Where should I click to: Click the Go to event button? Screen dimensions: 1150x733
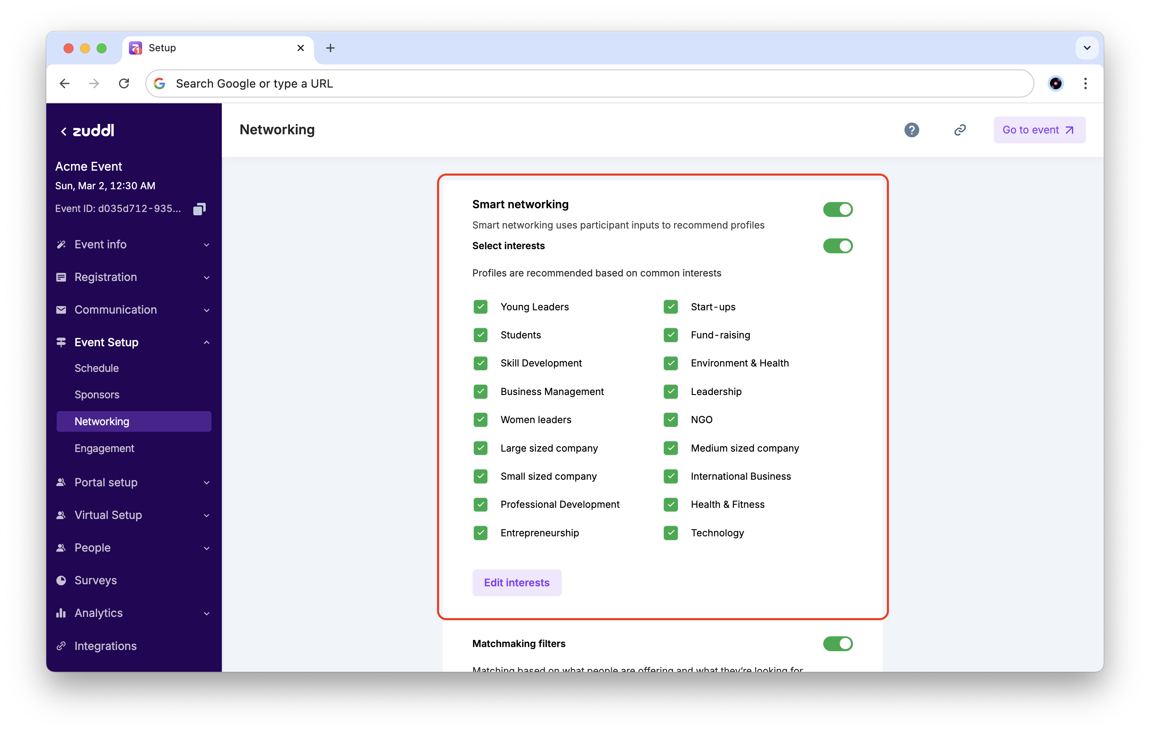click(x=1039, y=130)
